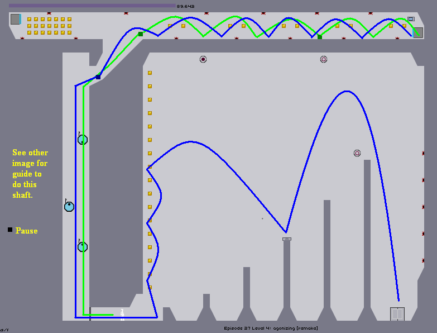This screenshot has height=333, width=437.
Task: Click the exit door at bottom right
Action: click(397, 314)
